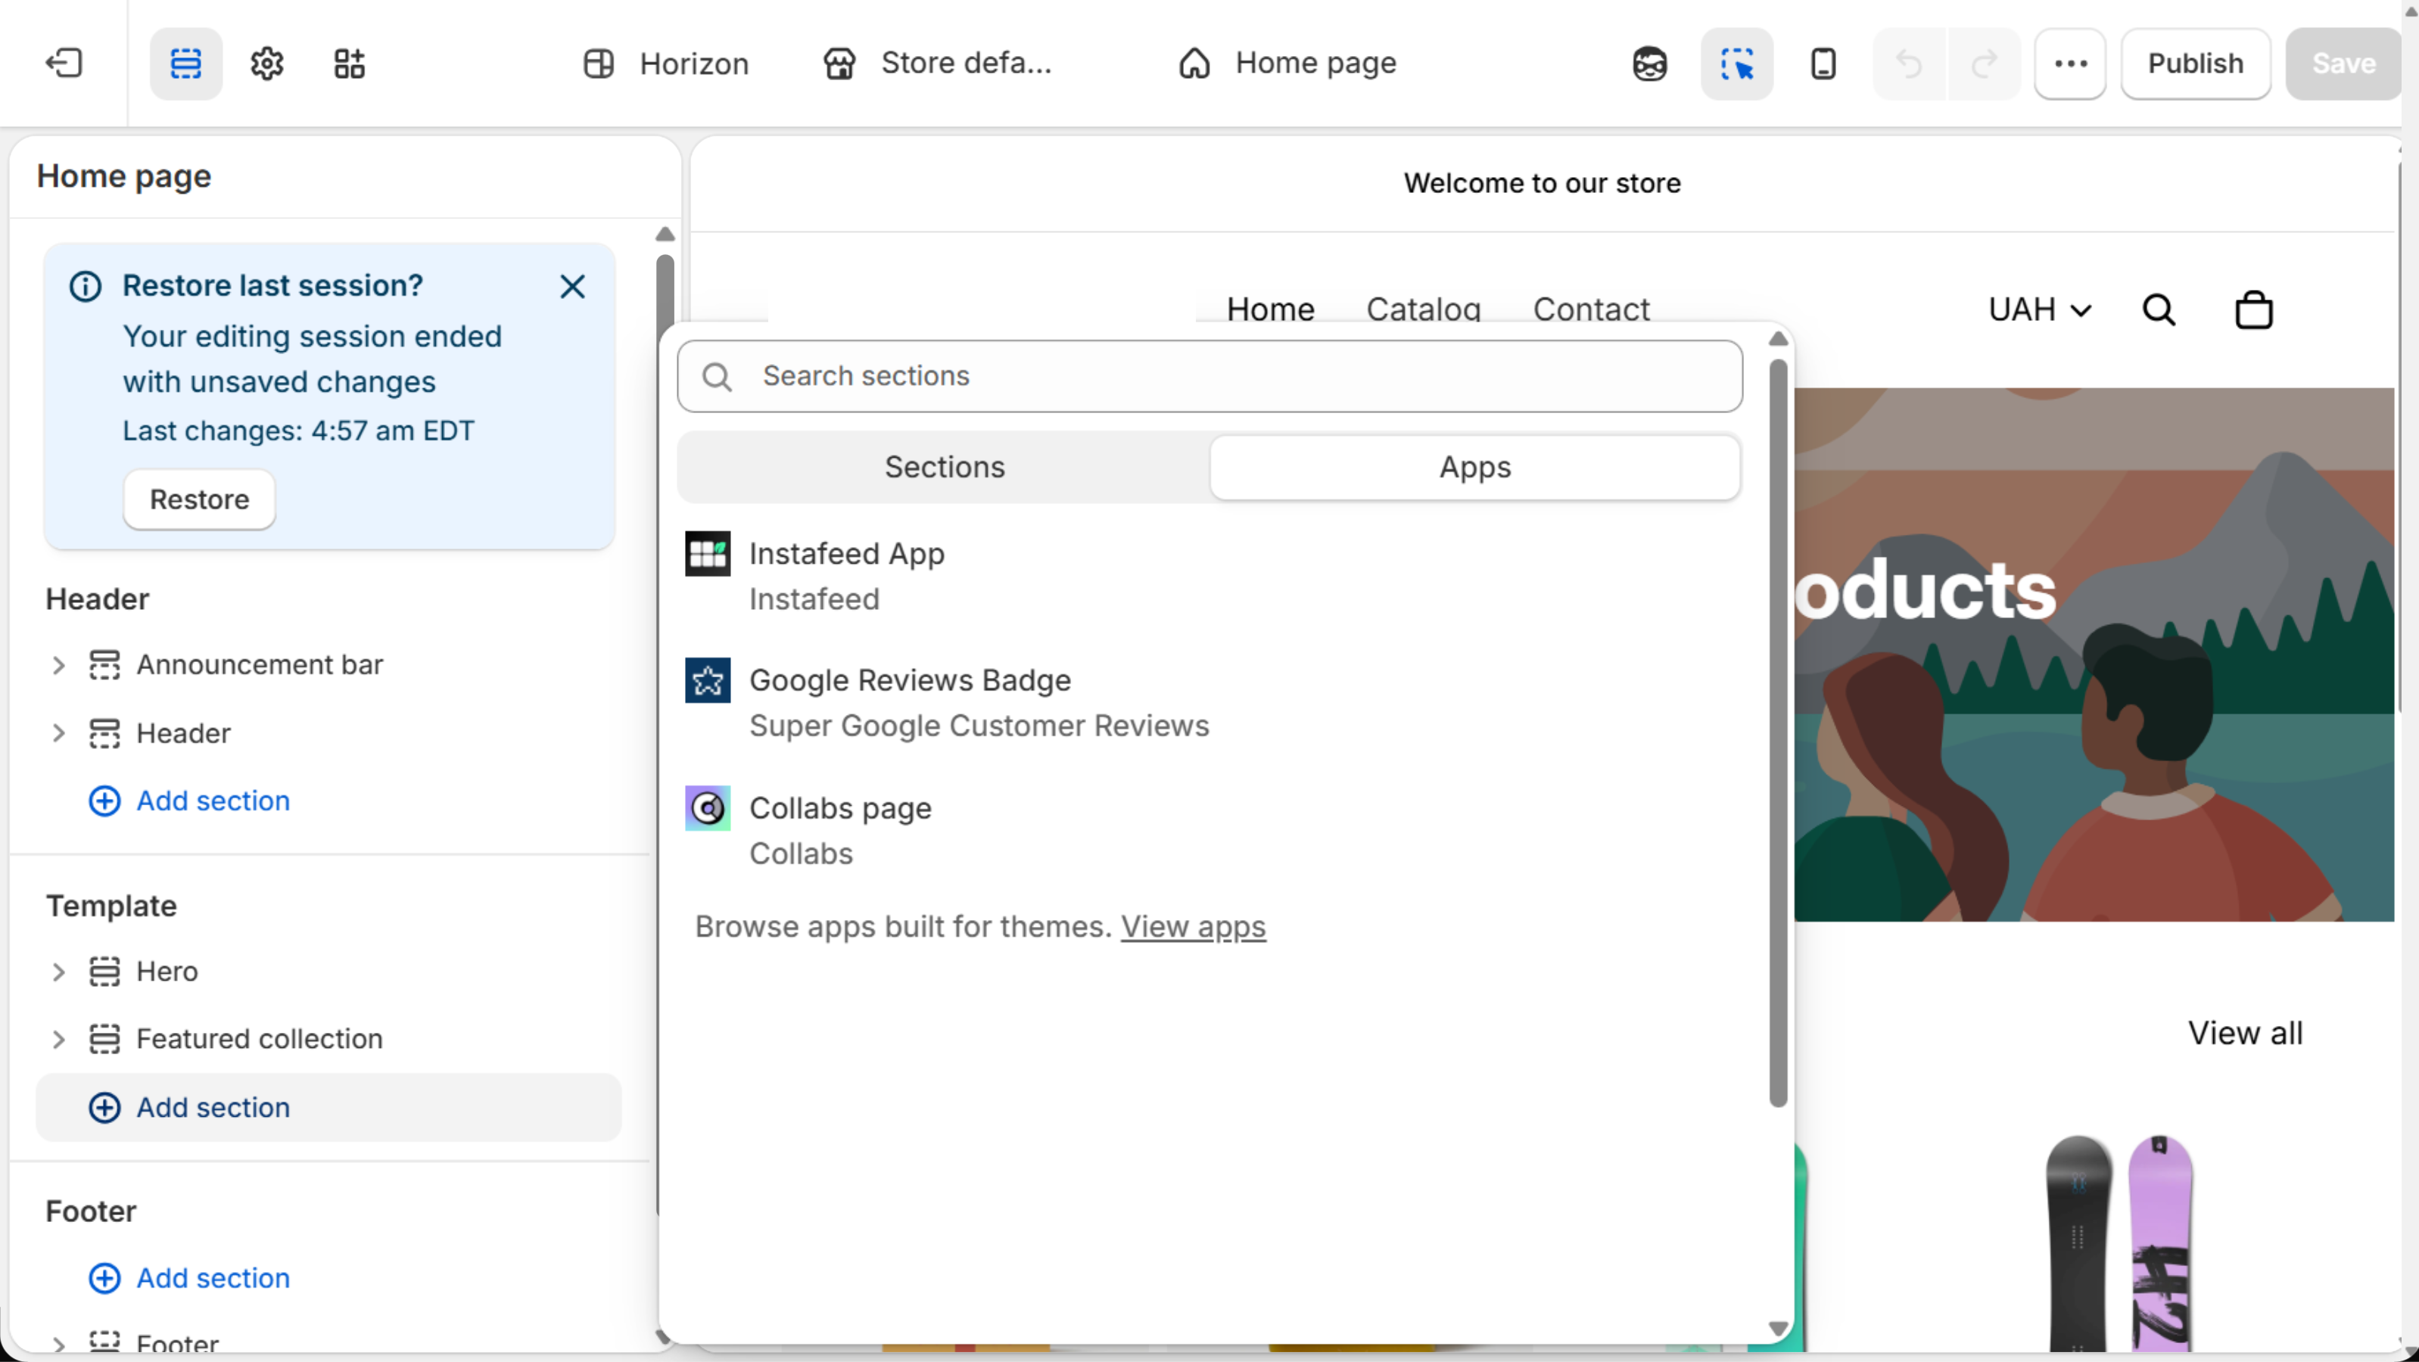Click the View all link in preview
Image resolution: width=2419 pixels, height=1362 pixels.
pos(2245,1033)
